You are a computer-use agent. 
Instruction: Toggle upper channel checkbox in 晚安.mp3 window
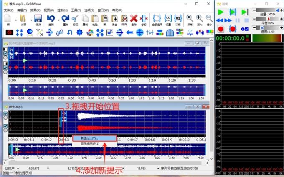[x=5, y=113]
